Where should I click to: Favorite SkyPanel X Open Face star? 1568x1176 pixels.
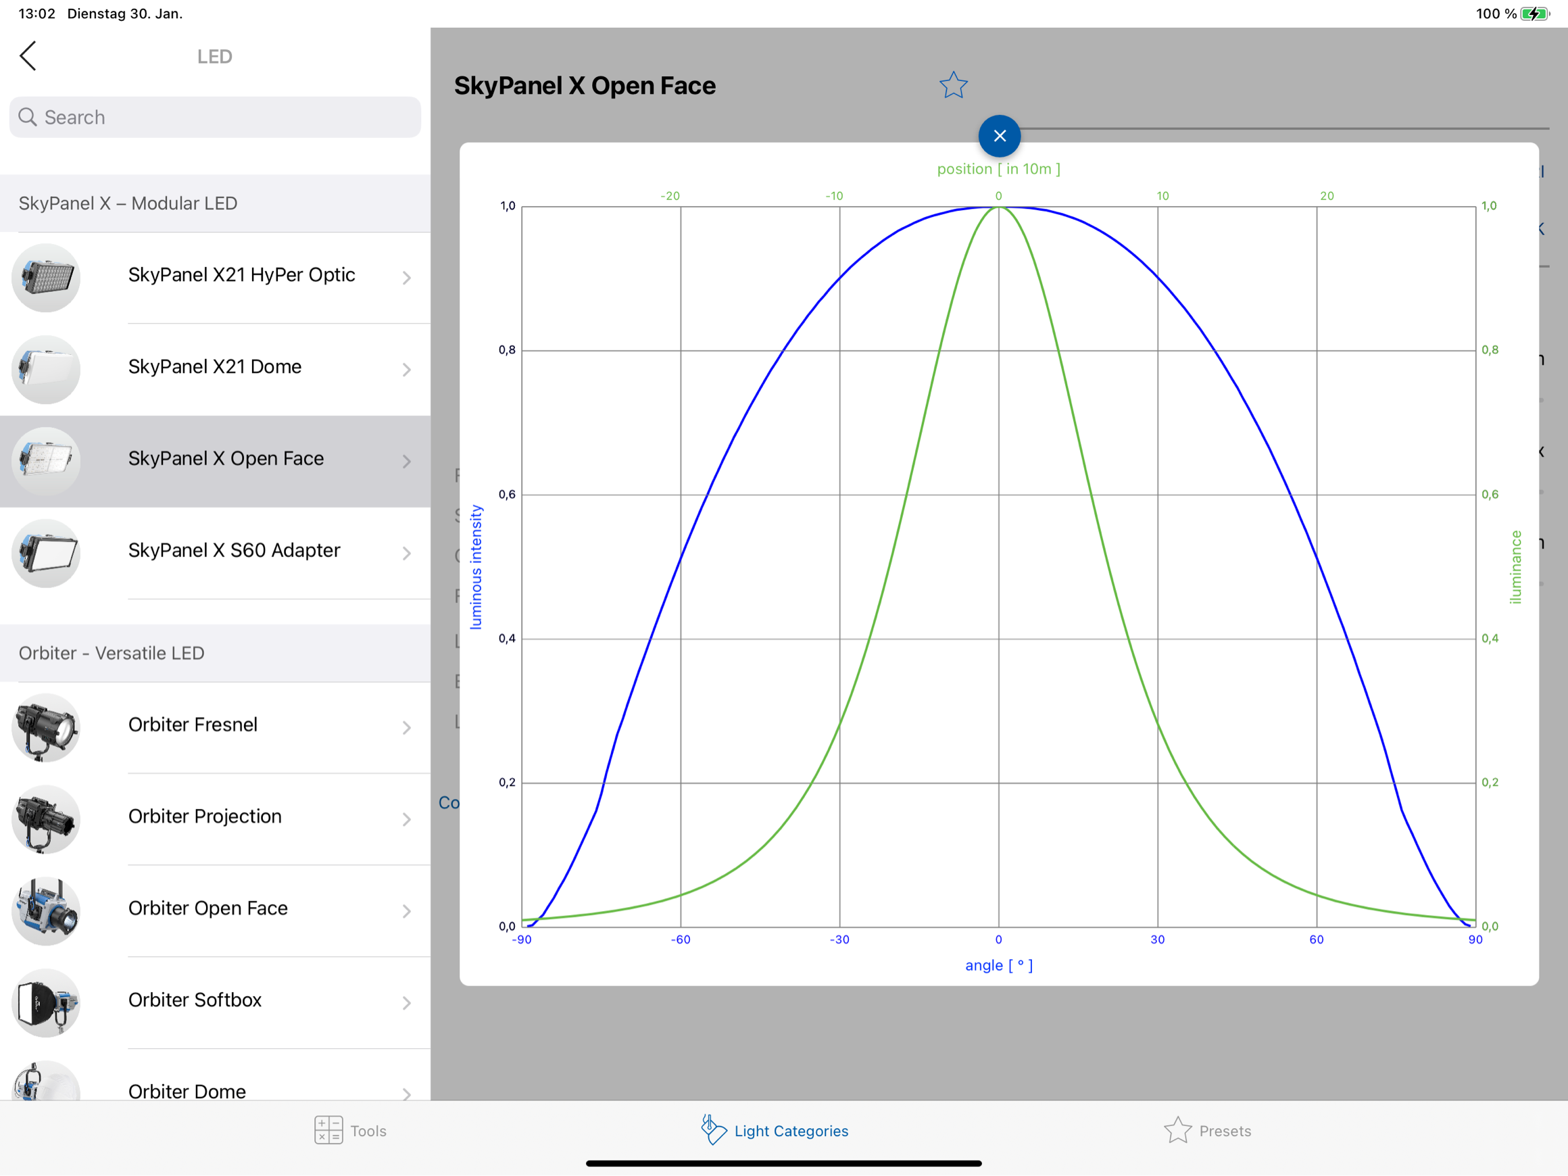(x=954, y=86)
